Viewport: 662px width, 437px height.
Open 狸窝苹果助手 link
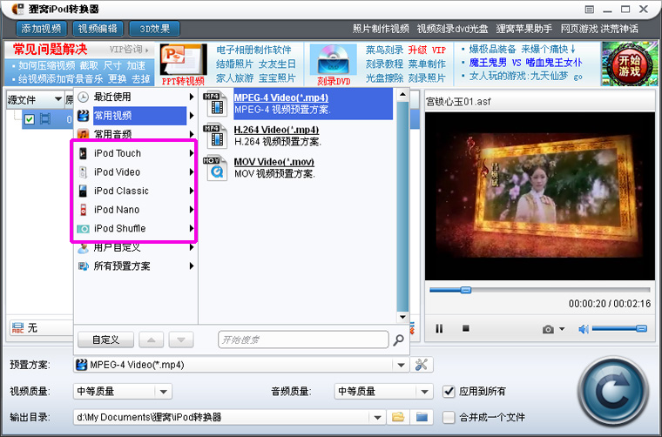524,29
